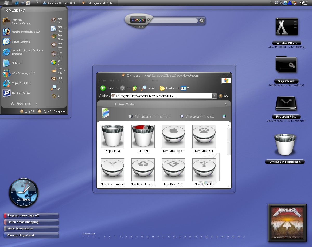This screenshot has height=247, width=312.
Task: Collapse the Picture Tasks panel
Action: pos(226,104)
